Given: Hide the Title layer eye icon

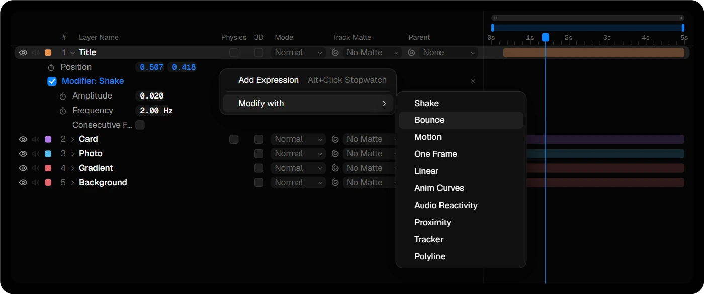Looking at the screenshot, I should (x=23, y=53).
